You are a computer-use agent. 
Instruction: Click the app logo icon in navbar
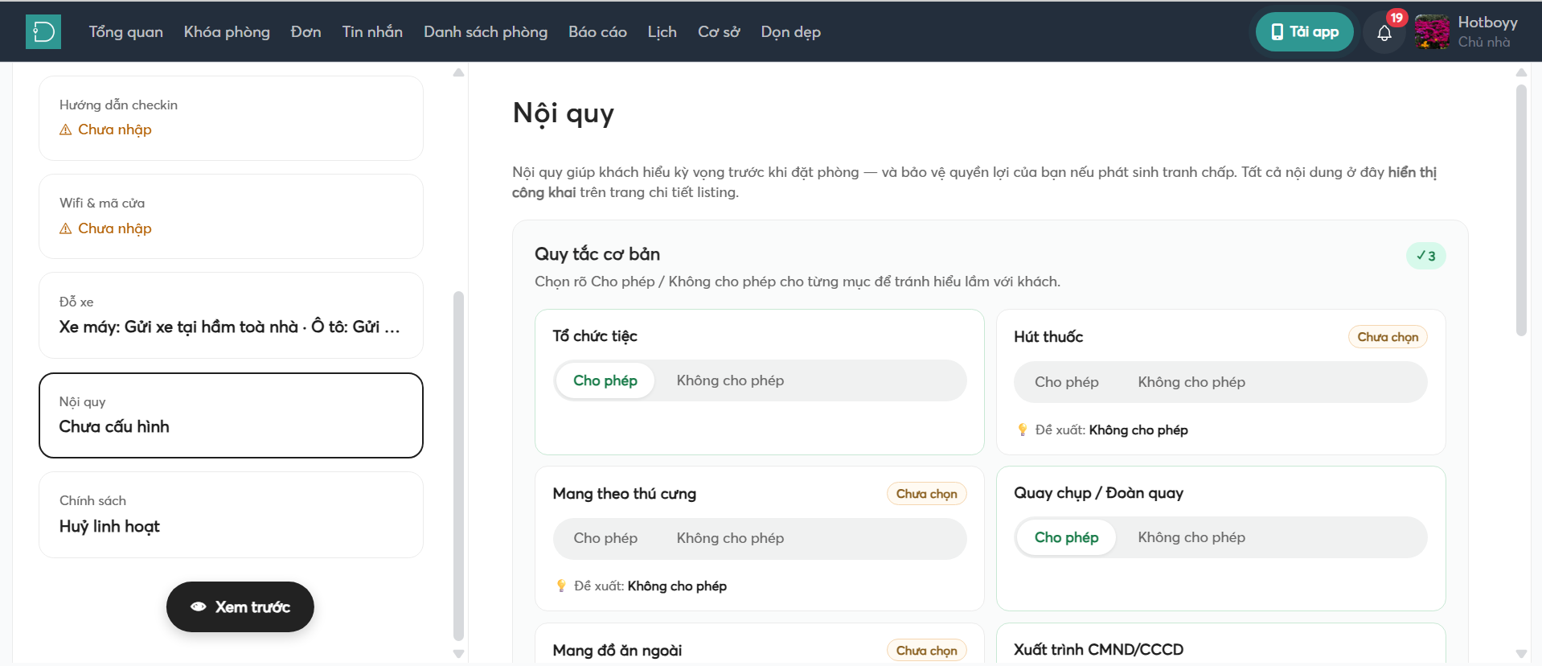click(43, 32)
